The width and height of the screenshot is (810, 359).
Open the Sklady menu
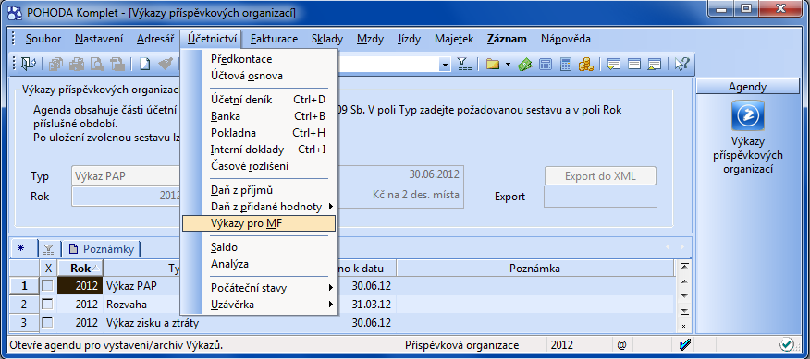pyautogui.click(x=327, y=39)
